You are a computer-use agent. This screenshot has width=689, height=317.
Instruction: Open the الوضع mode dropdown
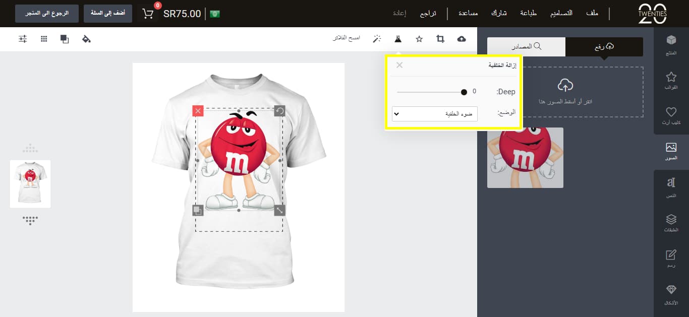435,114
